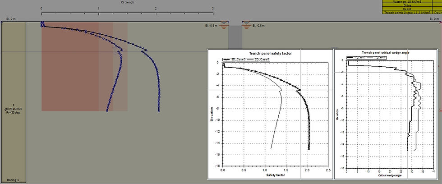Click the bottom endpoint of the outer FS curve
Viewport: 442px width, 184px height.
pos(159,111)
